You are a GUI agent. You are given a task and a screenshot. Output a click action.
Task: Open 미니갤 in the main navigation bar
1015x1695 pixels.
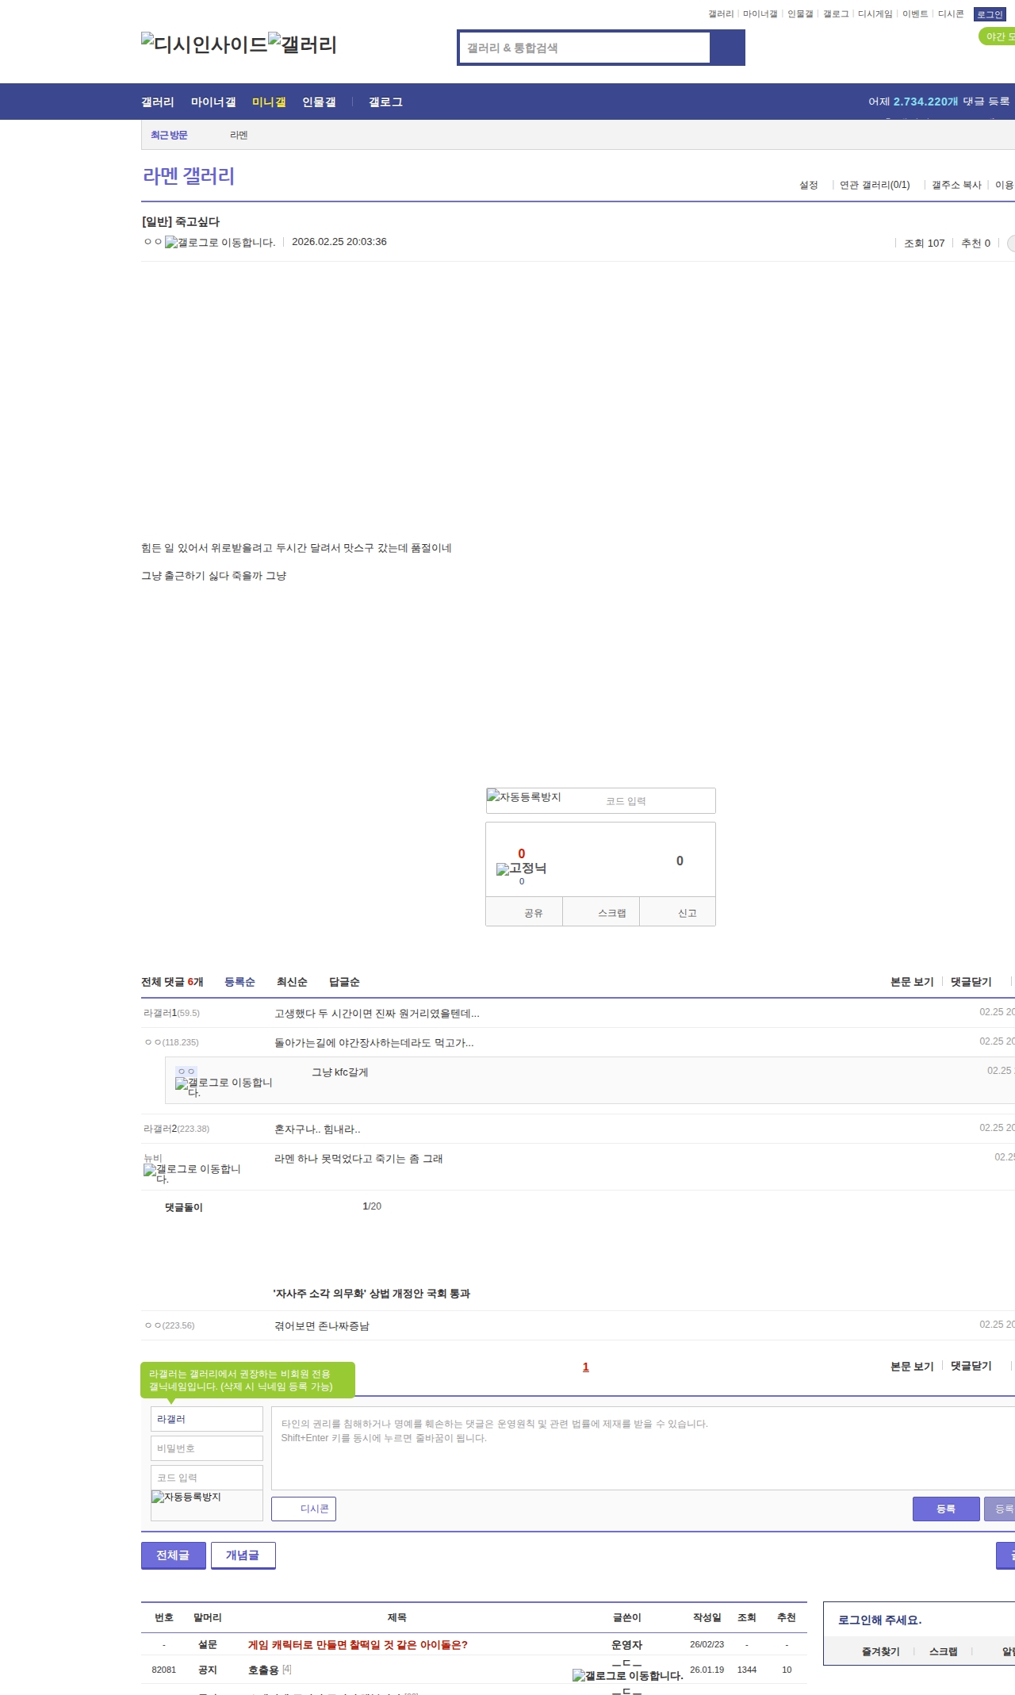(x=269, y=102)
